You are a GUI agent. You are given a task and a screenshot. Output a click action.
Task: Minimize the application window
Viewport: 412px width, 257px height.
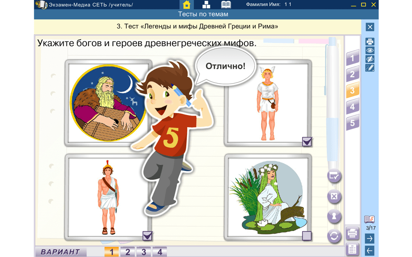(353, 5)
